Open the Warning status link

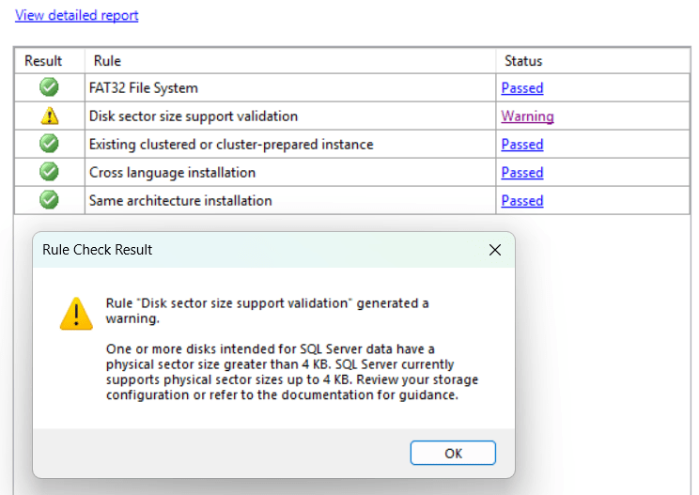point(527,116)
